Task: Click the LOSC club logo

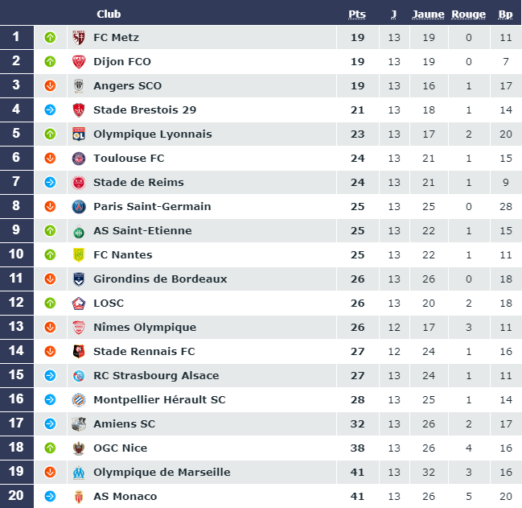Action: [79, 304]
